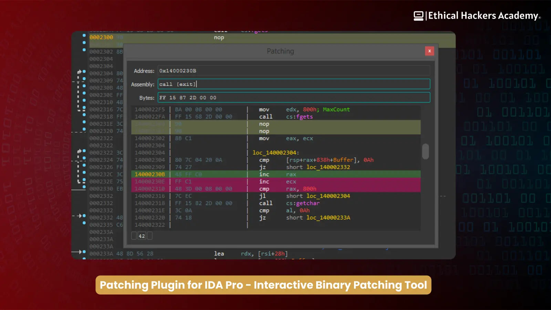Click the breakpoint dot beside address 0002309
Image resolution: width=551 pixels, height=310 pixels.
click(84, 79)
